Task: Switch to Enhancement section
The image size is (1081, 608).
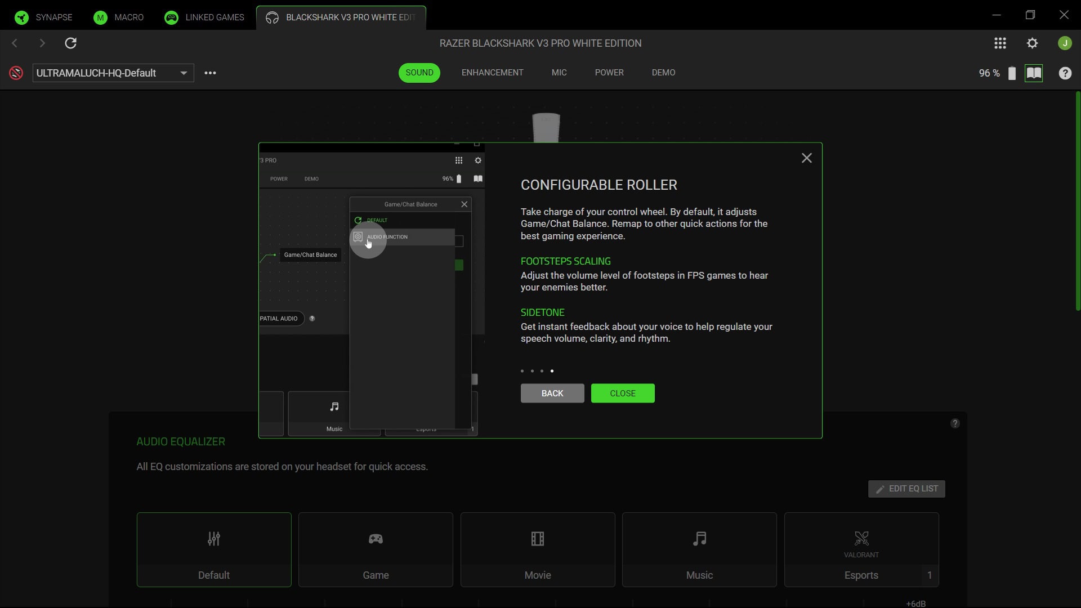Action: pyautogui.click(x=493, y=73)
